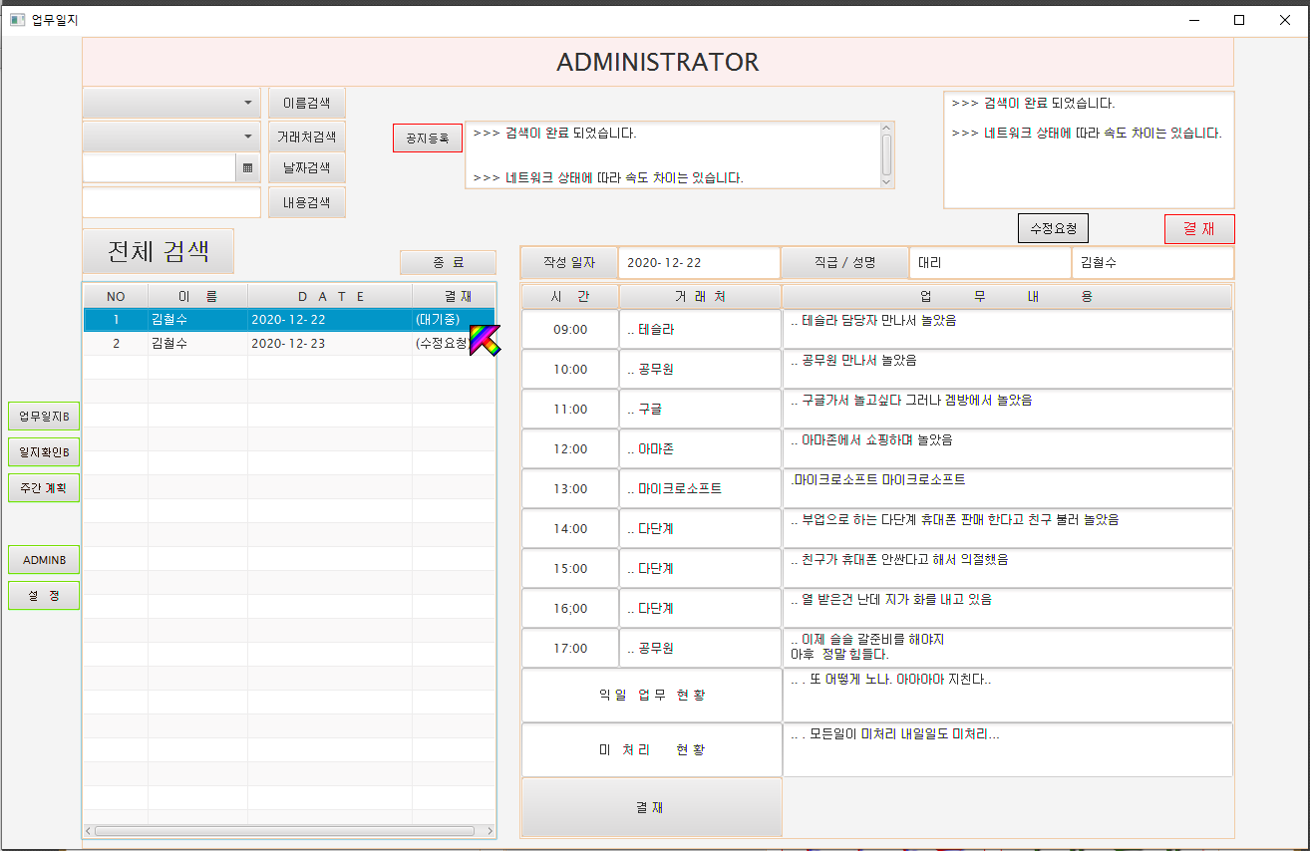Click the red 결재 button at top right
The image size is (1310, 851).
[x=1199, y=229]
